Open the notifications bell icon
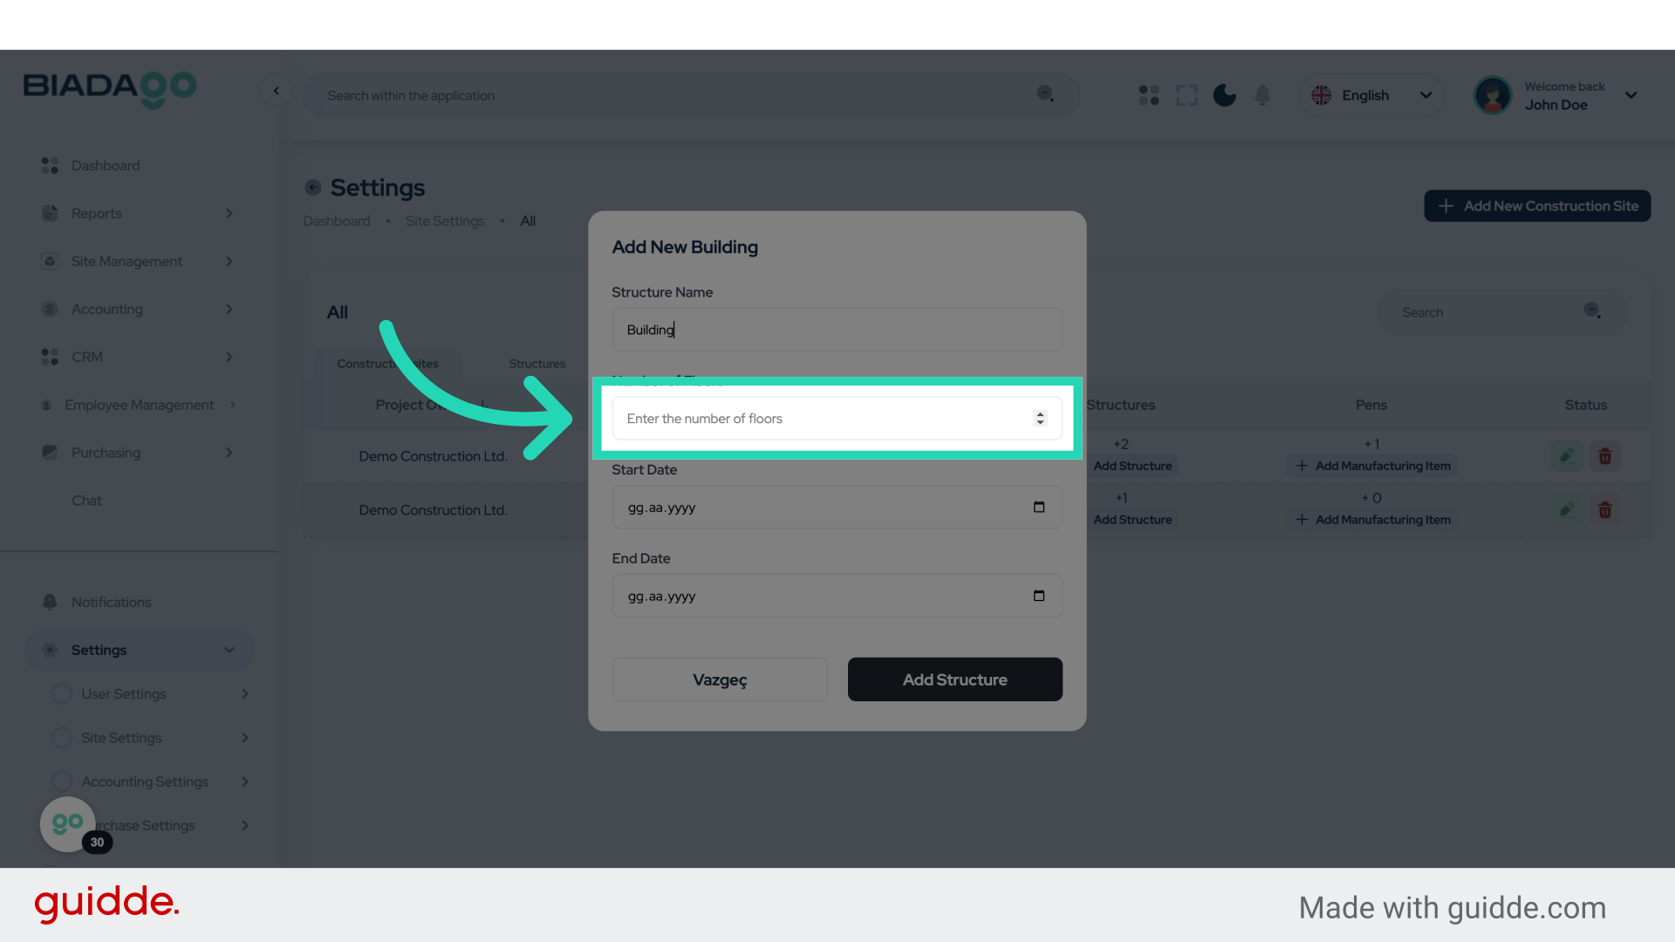Image resolution: width=1675 pixels, height=942 pixels. pos(1262,95)
